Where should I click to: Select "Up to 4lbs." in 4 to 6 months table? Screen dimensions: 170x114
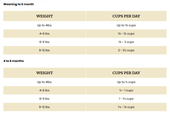pos(44,82)
